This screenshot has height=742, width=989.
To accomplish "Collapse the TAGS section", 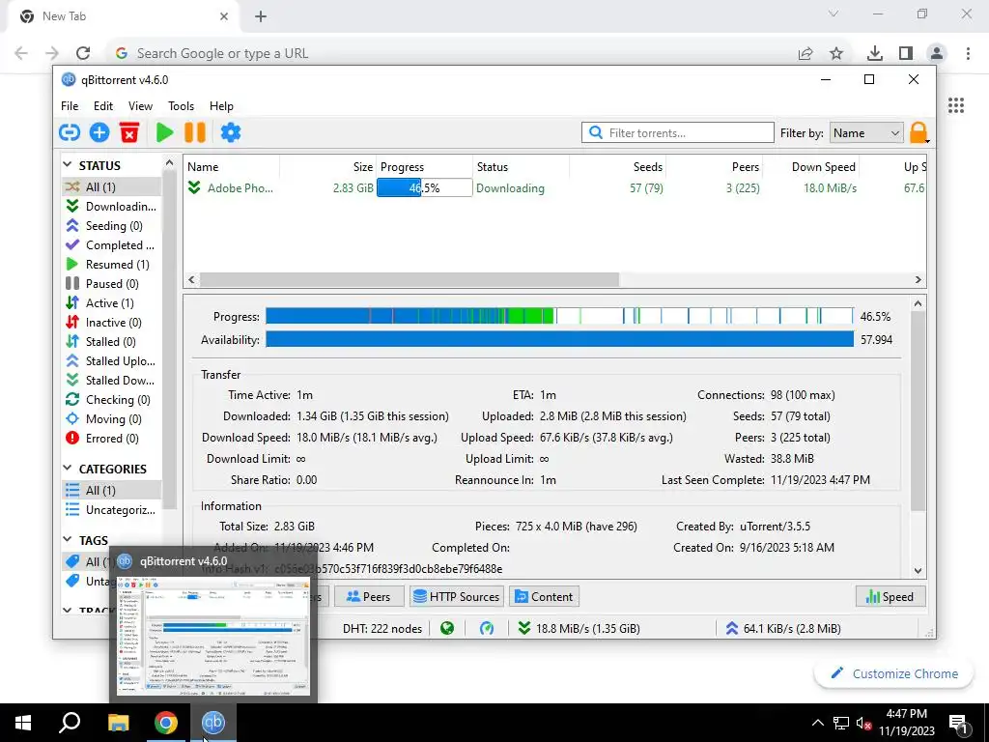I will [68, 539].
